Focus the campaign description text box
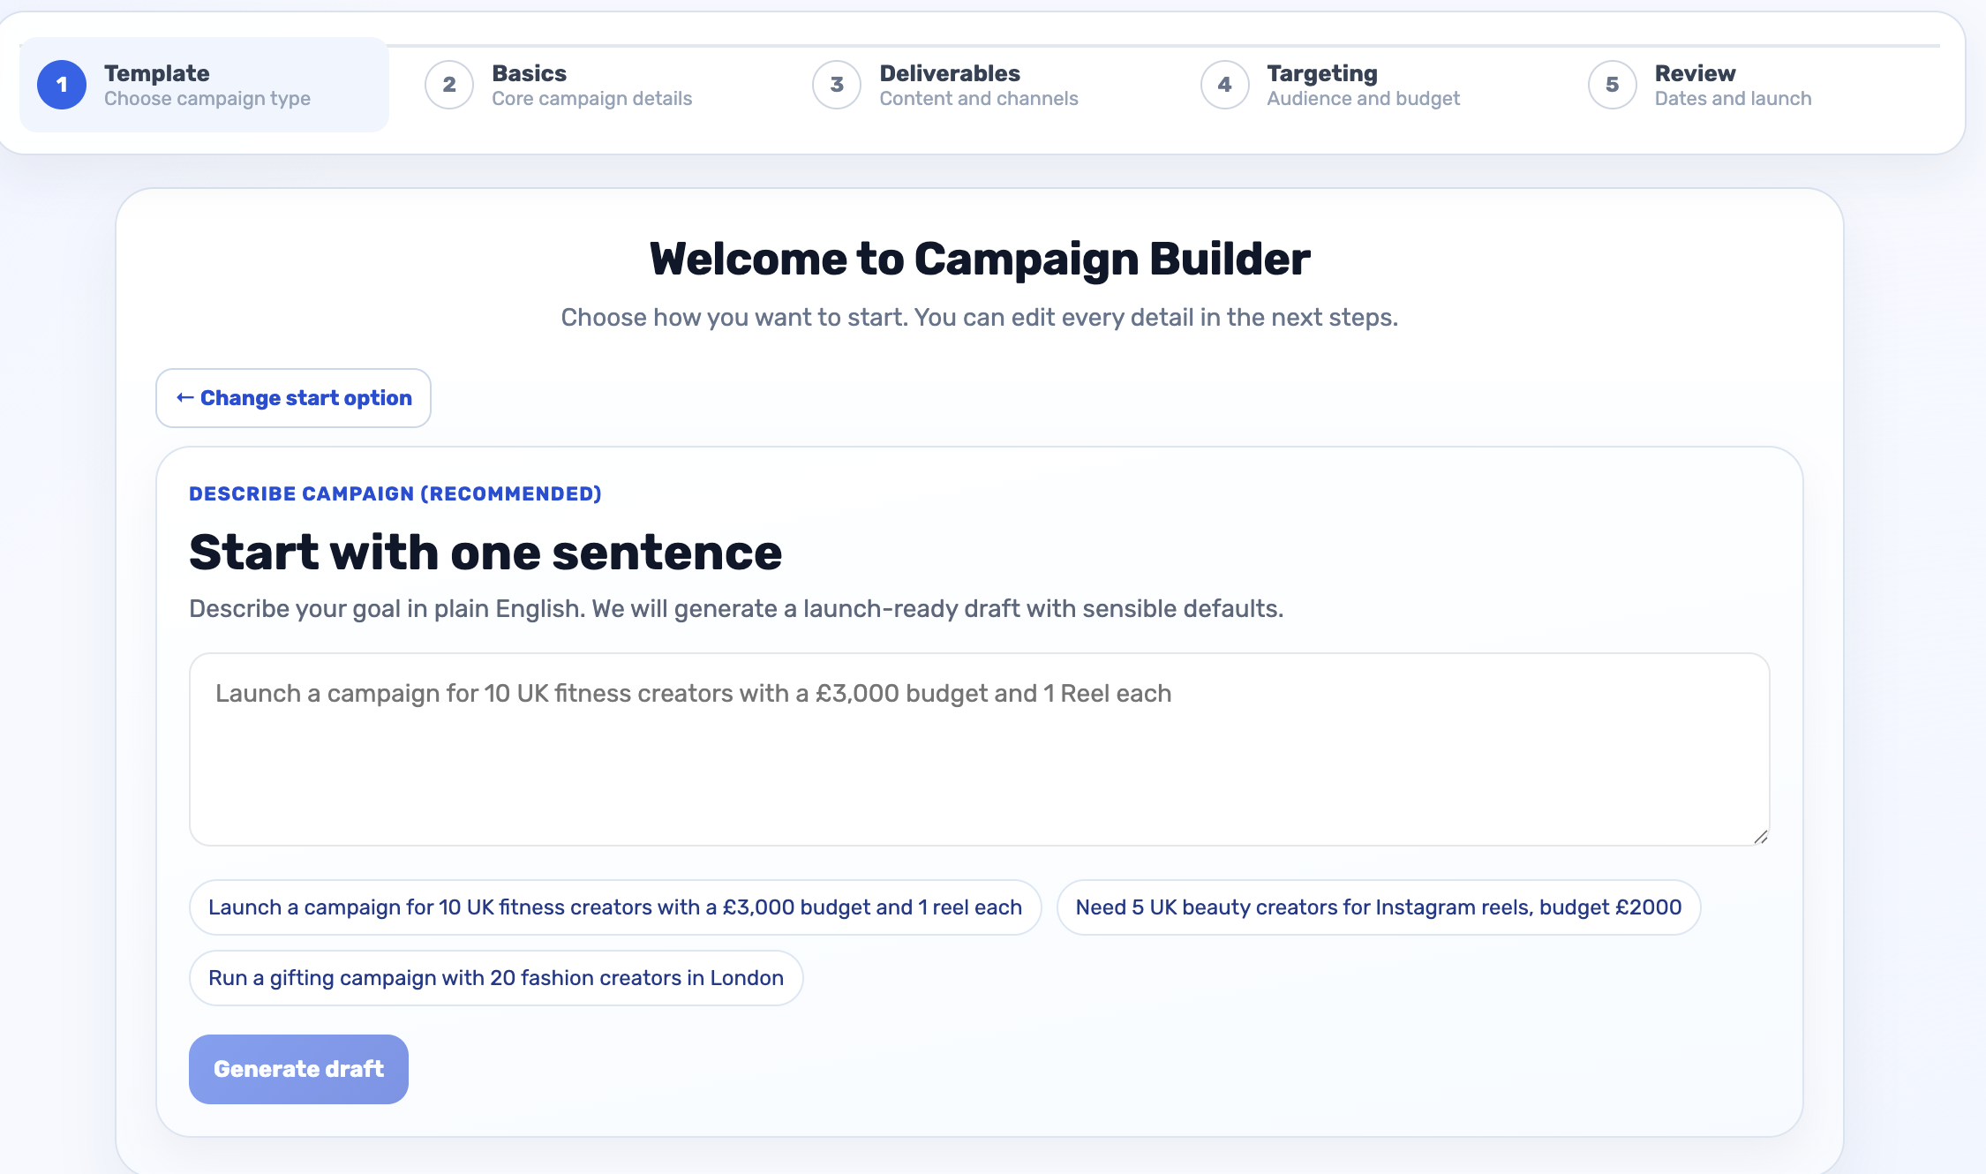The width and height of the screenshot is (1986, 1174). coord(978,750)
